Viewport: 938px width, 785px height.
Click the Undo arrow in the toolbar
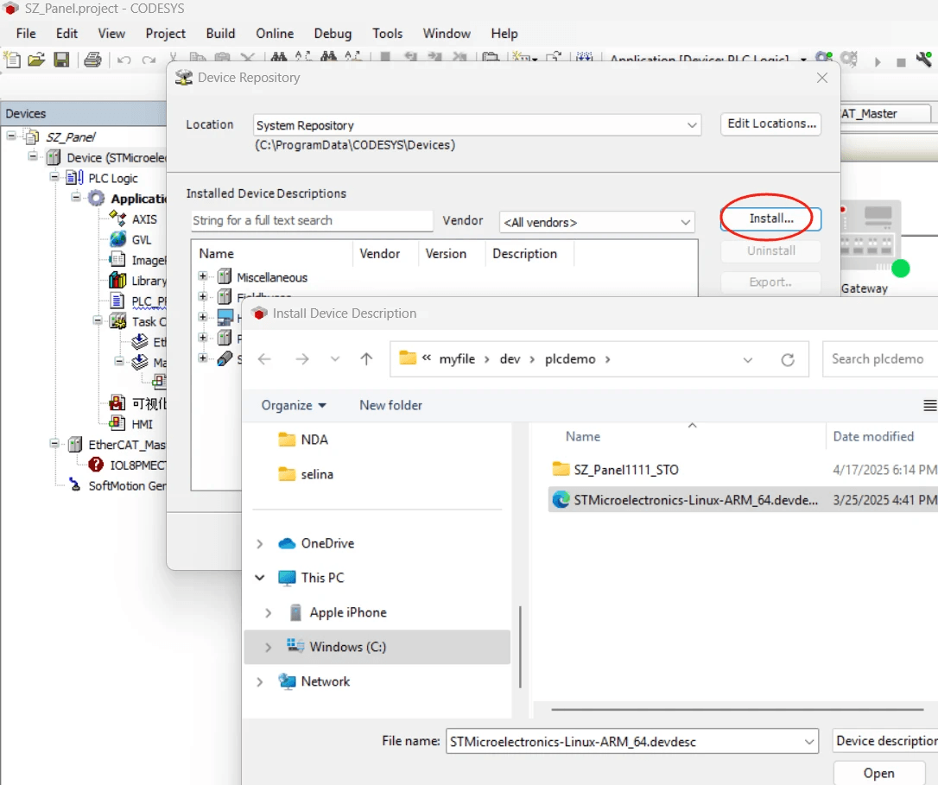click(124, 60)
